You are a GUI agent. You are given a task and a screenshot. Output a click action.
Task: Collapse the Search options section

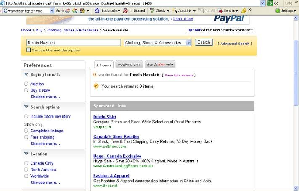[x=26, y=107]
